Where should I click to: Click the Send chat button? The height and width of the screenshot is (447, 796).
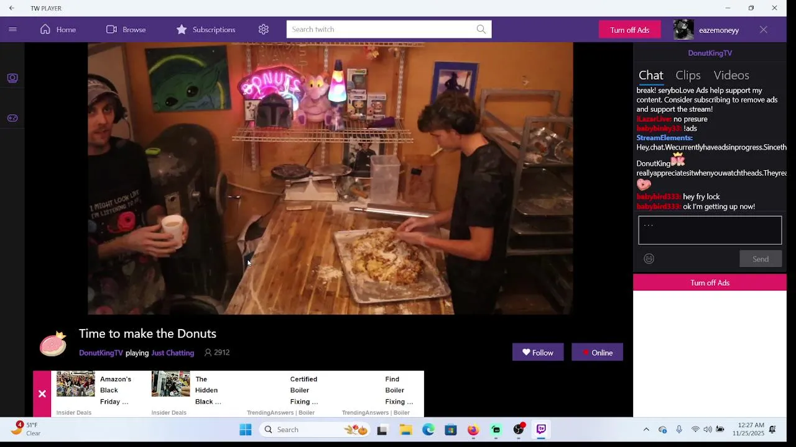point(761,259)
